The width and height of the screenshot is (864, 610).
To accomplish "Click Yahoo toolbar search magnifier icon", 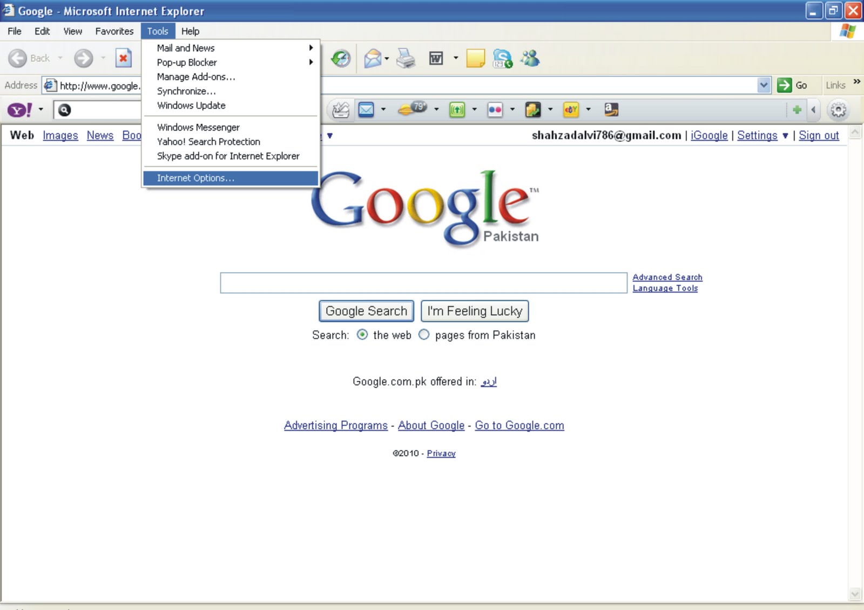I will click(64, 110).
